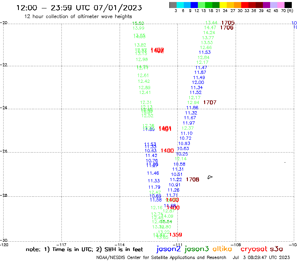Click track time label 1705
297x261 pixels.
(228, 23)
